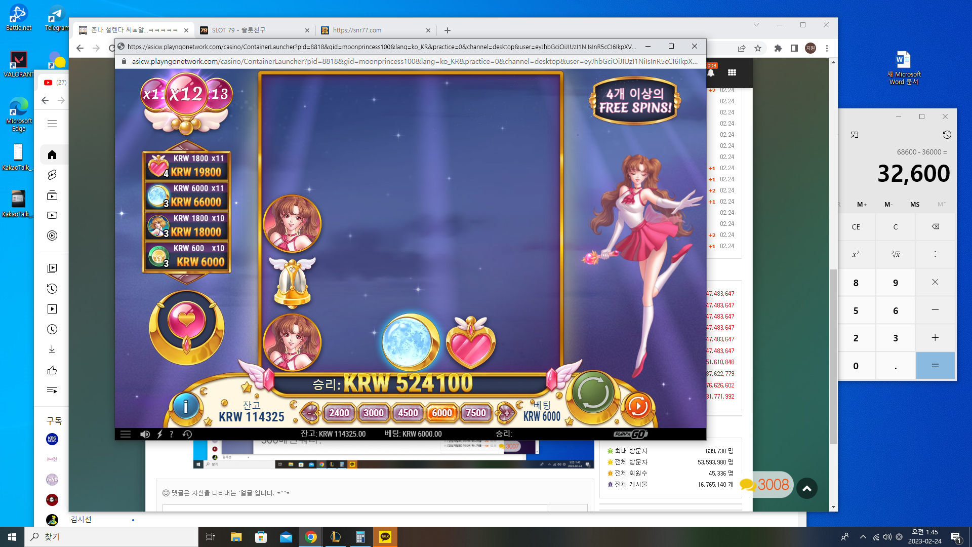Click the square root key in Calculator
972x547 pixels.
[896, 254]
